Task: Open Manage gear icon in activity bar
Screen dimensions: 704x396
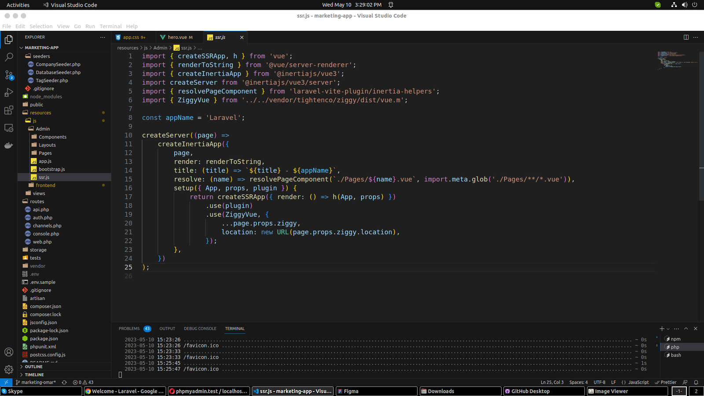Action: [x=9, y=370]
